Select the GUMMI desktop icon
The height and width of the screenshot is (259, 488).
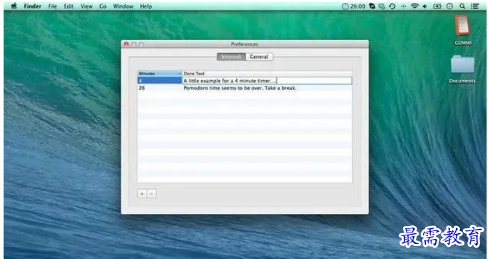[x=462, y=30]
